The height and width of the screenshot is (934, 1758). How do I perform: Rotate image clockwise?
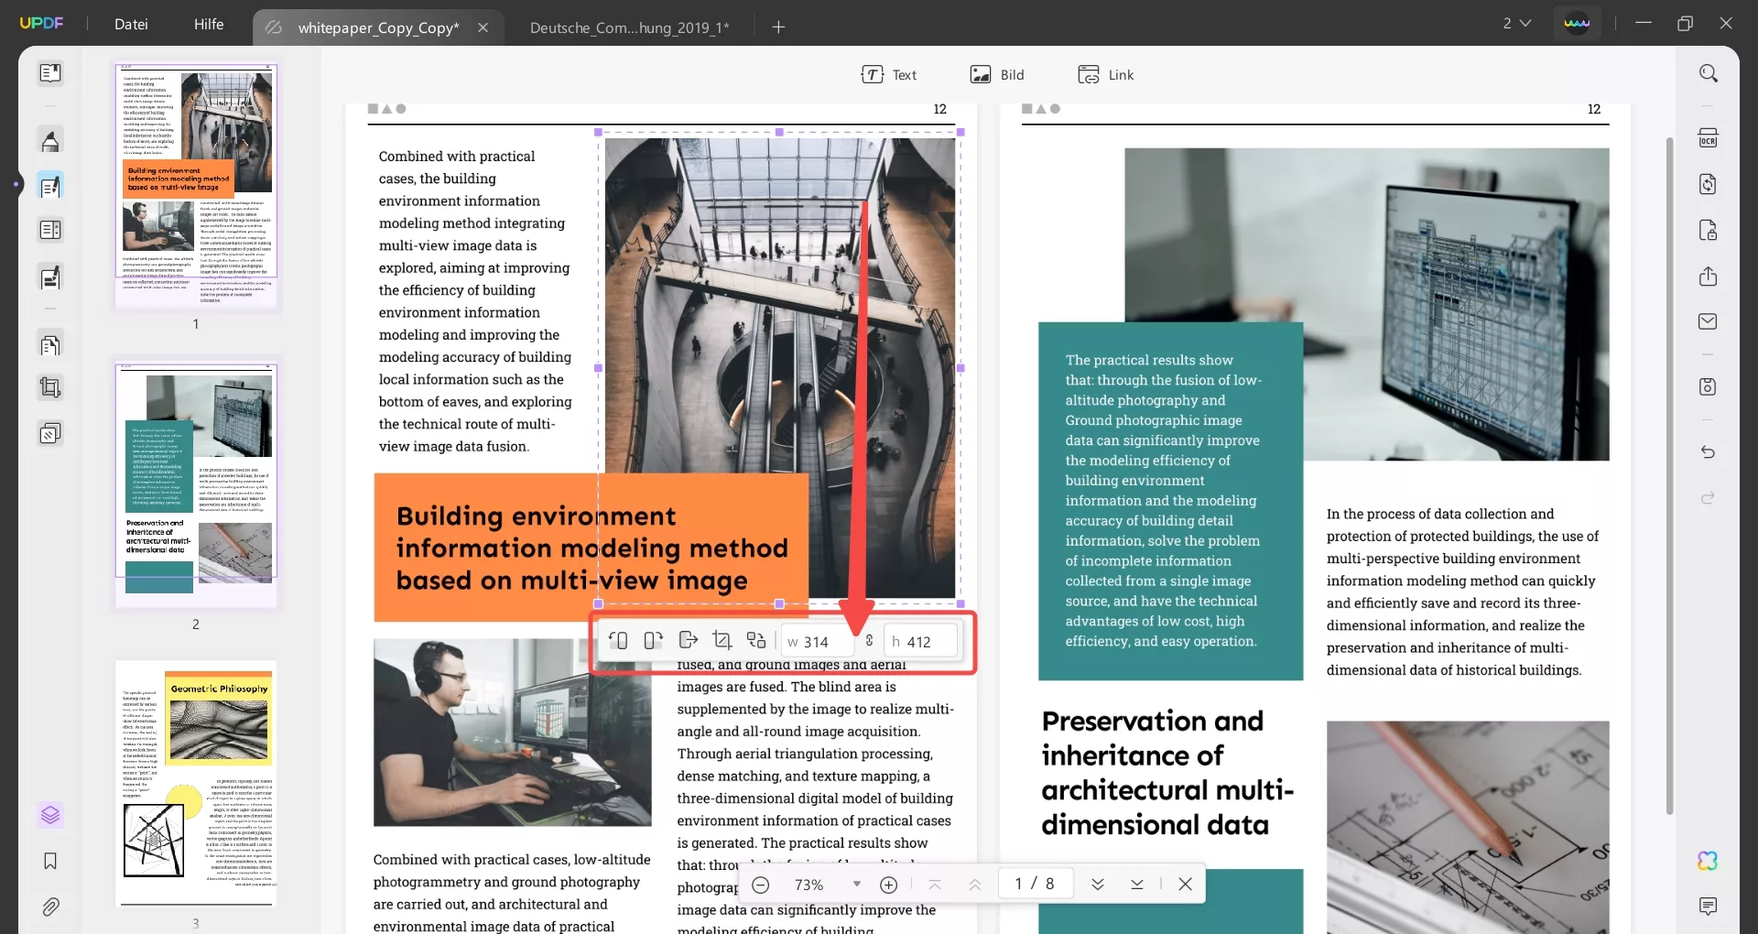click(653, 641)
